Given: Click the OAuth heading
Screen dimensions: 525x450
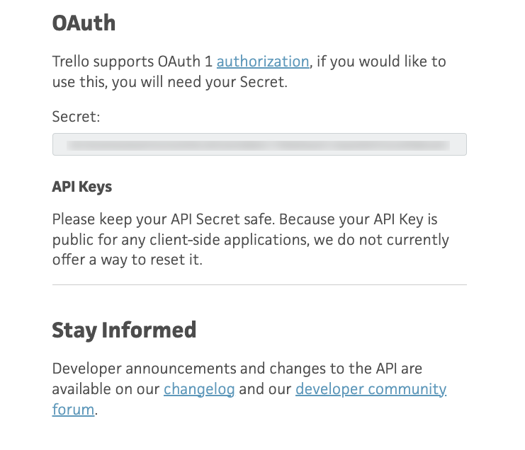Looking at the screenshot, I should pyautogui.click(x=84, y=23).
